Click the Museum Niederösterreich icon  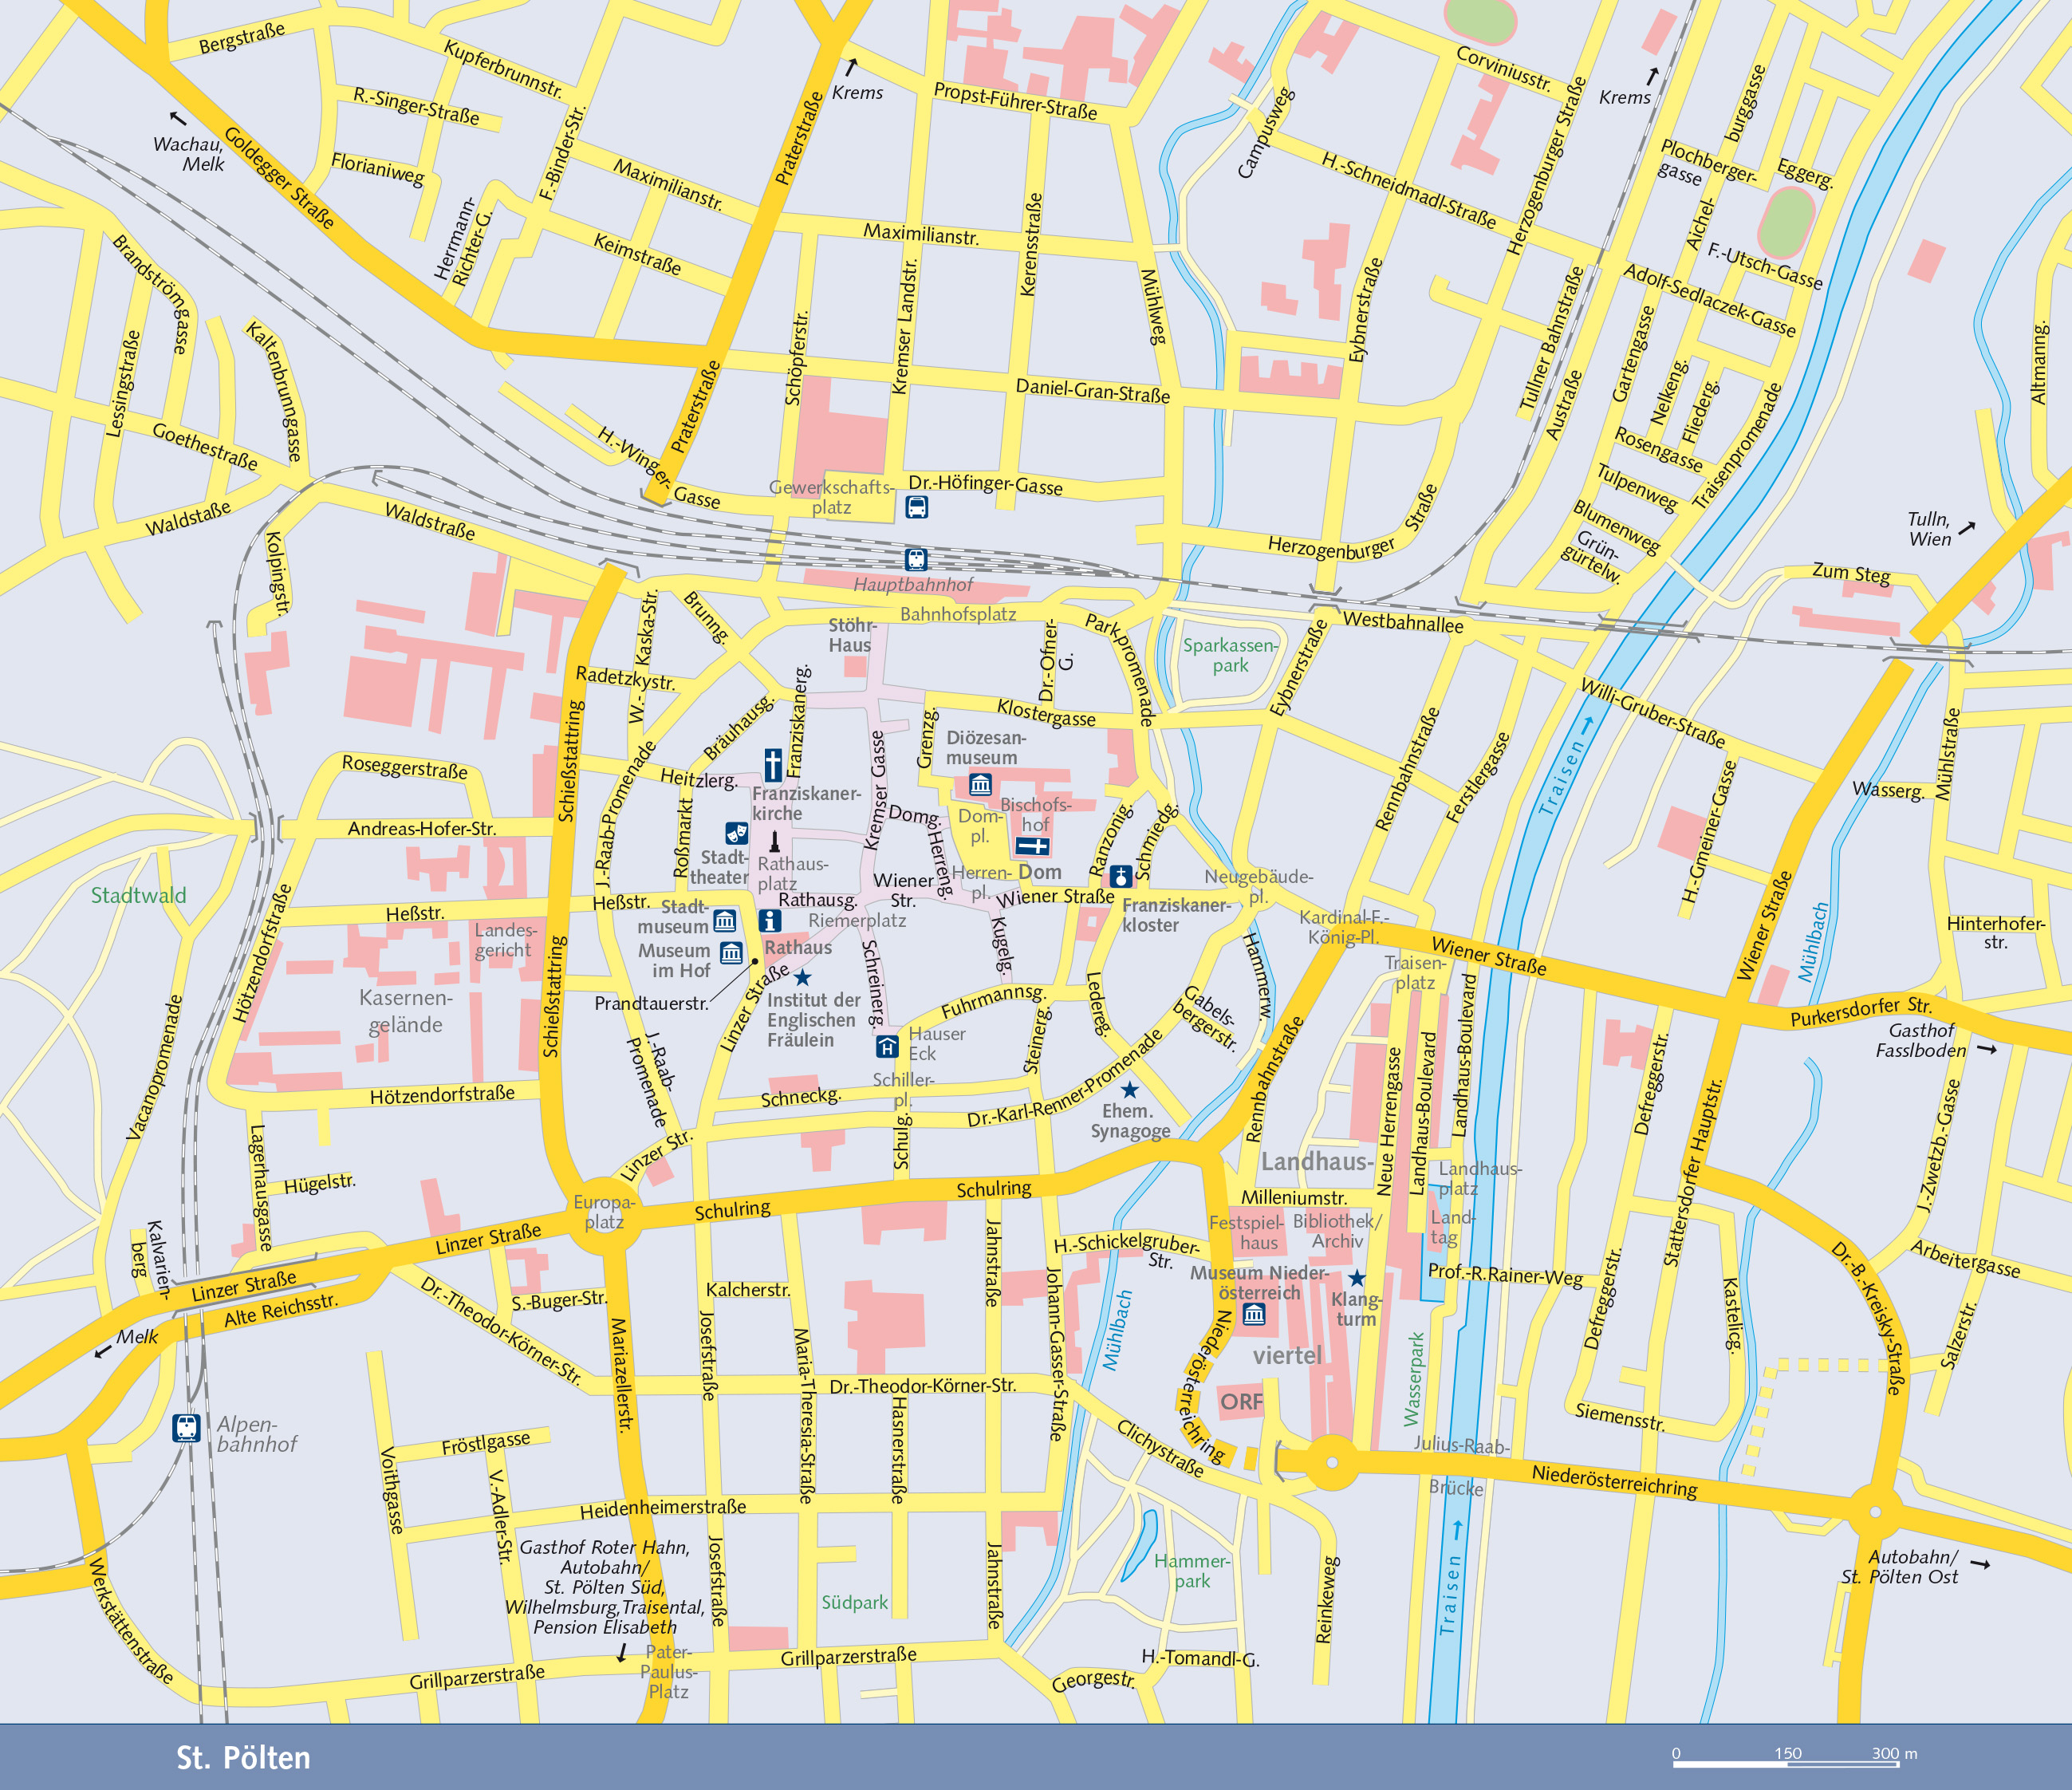pyautogui.click(x=1254, y=1315)
